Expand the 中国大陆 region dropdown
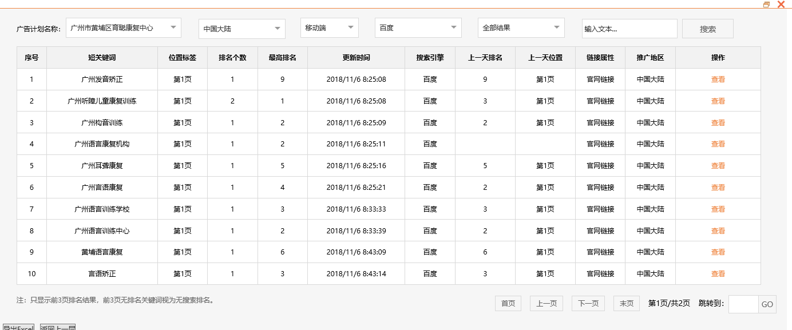The image size is (792, 330). click(x=241, y=29)
